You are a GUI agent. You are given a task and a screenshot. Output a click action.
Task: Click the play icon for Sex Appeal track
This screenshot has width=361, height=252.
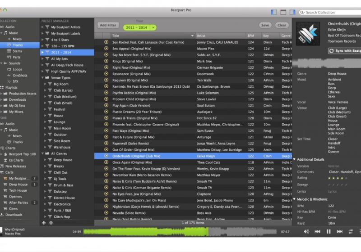[106, 48]
